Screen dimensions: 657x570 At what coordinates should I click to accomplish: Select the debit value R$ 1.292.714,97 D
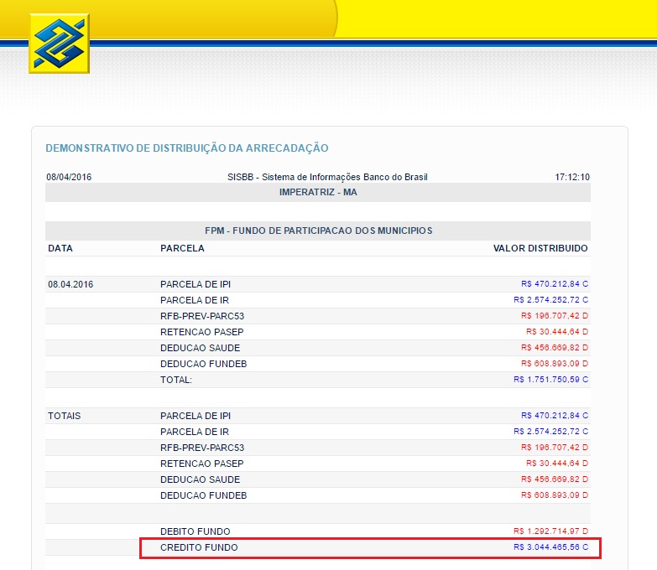tap(550, 531)
